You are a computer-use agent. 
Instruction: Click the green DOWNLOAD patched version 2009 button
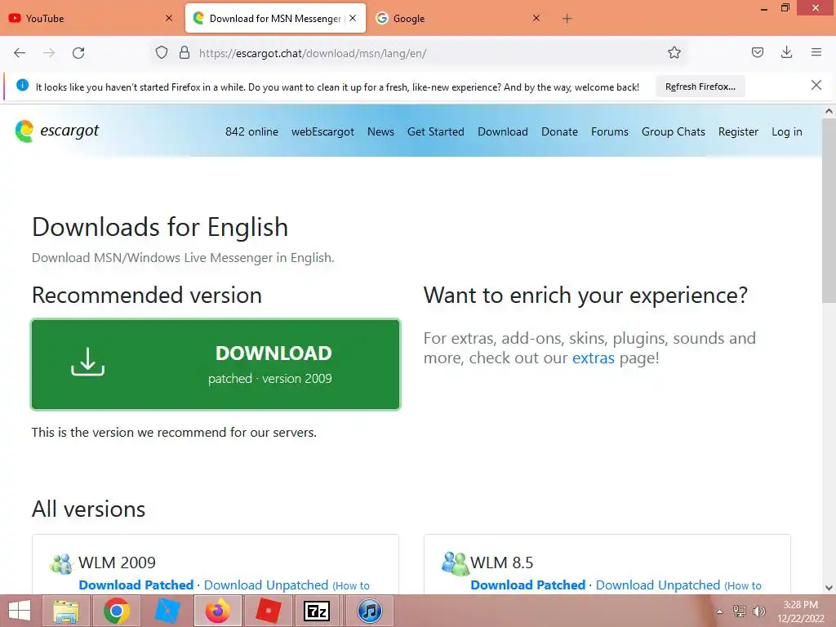[216, 365]
